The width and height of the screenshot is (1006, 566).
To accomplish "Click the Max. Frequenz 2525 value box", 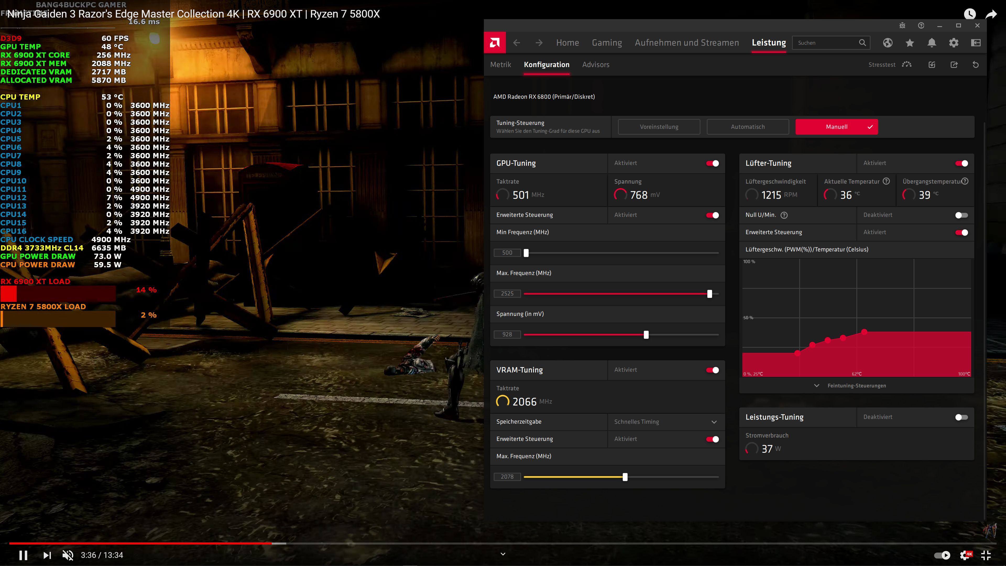I will [x=507, y=294].
